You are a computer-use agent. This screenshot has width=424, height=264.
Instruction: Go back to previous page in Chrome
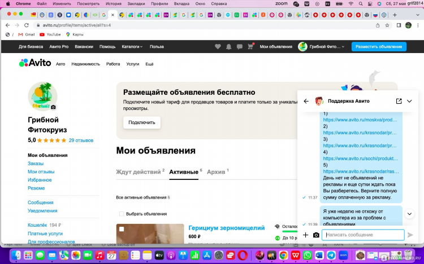click(x=7, y=25)
